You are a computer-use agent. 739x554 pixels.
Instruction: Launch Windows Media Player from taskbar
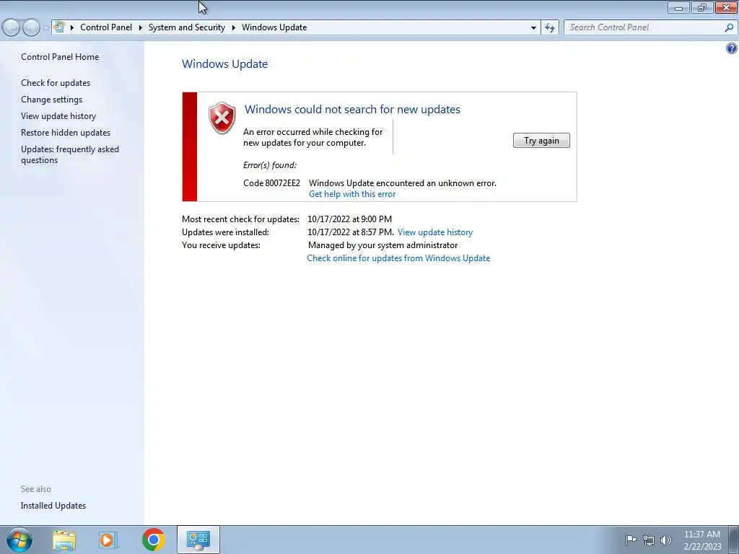108,540
